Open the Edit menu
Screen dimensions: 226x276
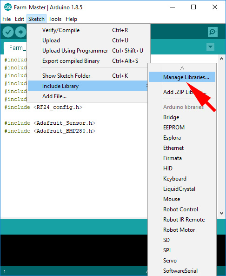20,19
